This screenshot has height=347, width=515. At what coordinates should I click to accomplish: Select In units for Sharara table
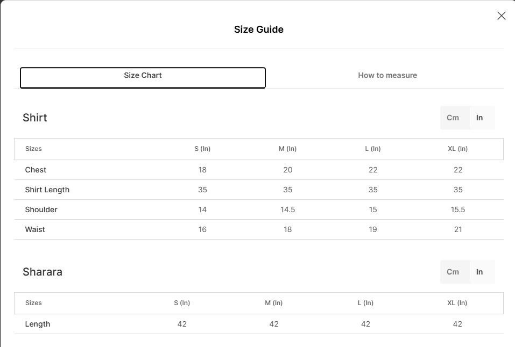pyautogui.click(x=479, y=272)
